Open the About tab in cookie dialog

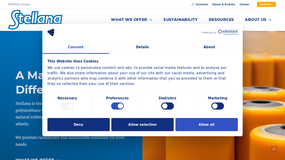click(209, 47)
